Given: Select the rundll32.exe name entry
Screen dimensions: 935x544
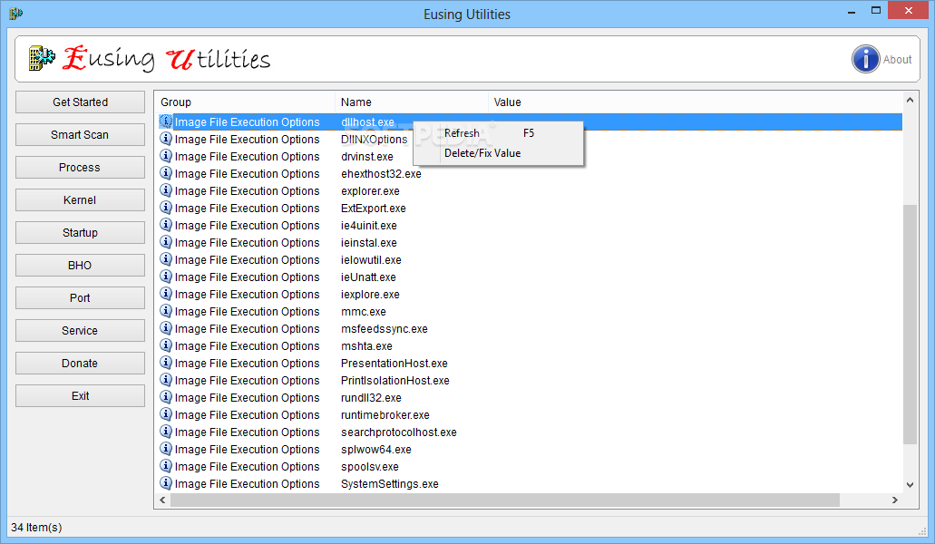Looking at the screenshot, I should tap(371, 398).
